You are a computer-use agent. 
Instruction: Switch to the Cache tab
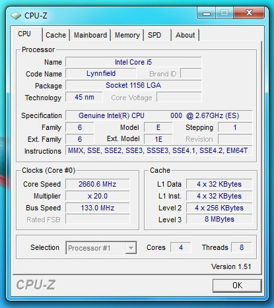pyautogui.click(x=56, y=35)
